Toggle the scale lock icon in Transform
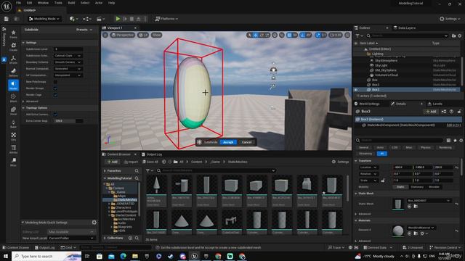Image resolution: width=465 pixels, height=261 pixels. point(383,181)
